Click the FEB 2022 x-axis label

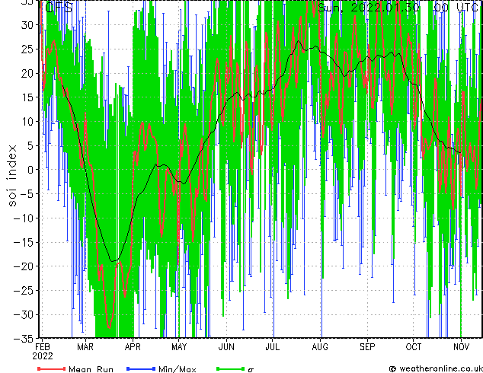[43, 352]
